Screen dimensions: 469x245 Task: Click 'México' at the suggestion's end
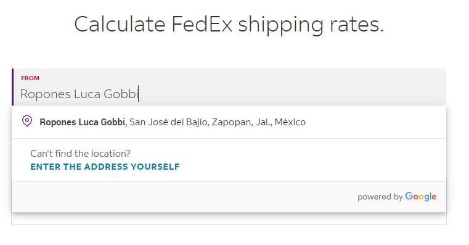tap(290, 122)
